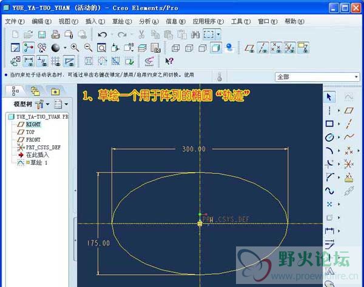This screenshot has width=364, height=287.
Task: Click the context help pointer icon
Action: tap(169, 61)
